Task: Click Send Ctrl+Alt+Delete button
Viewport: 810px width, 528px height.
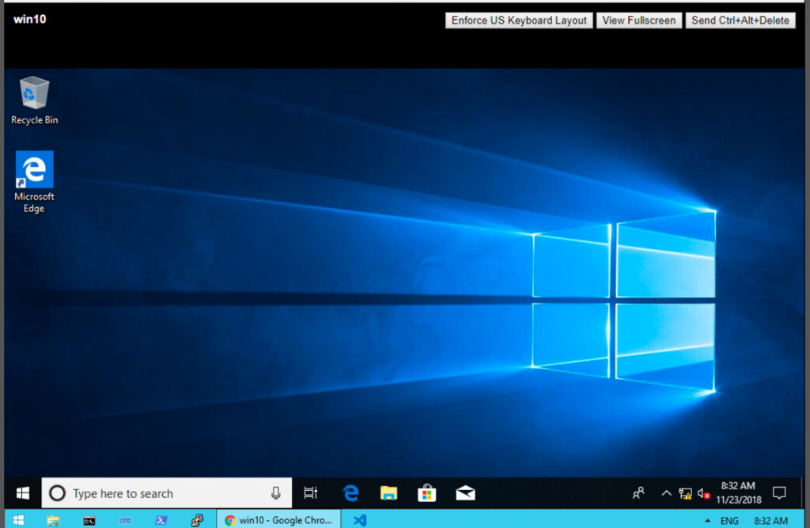Action: click(740, 20)
